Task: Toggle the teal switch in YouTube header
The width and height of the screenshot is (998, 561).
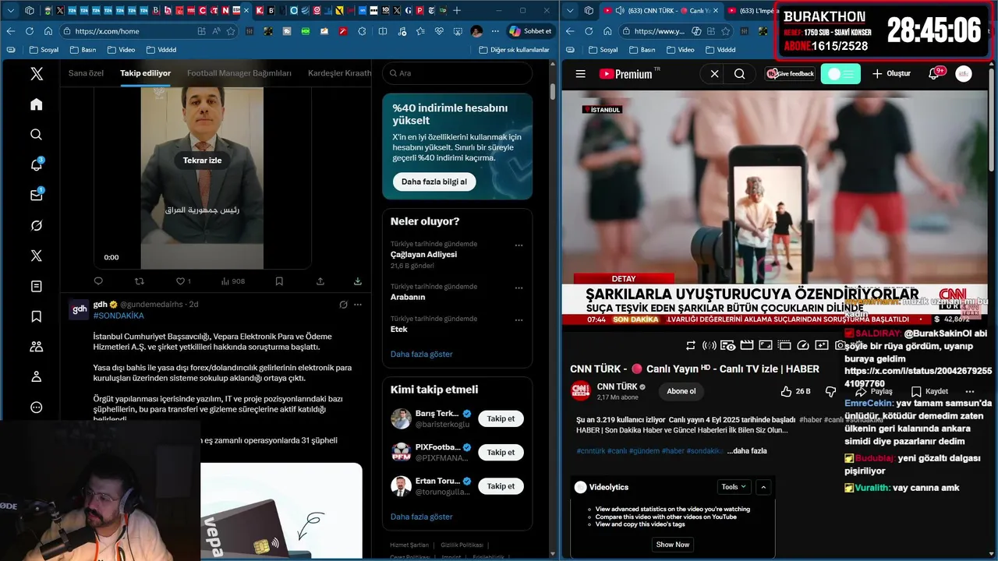Action: coord(841,74)
